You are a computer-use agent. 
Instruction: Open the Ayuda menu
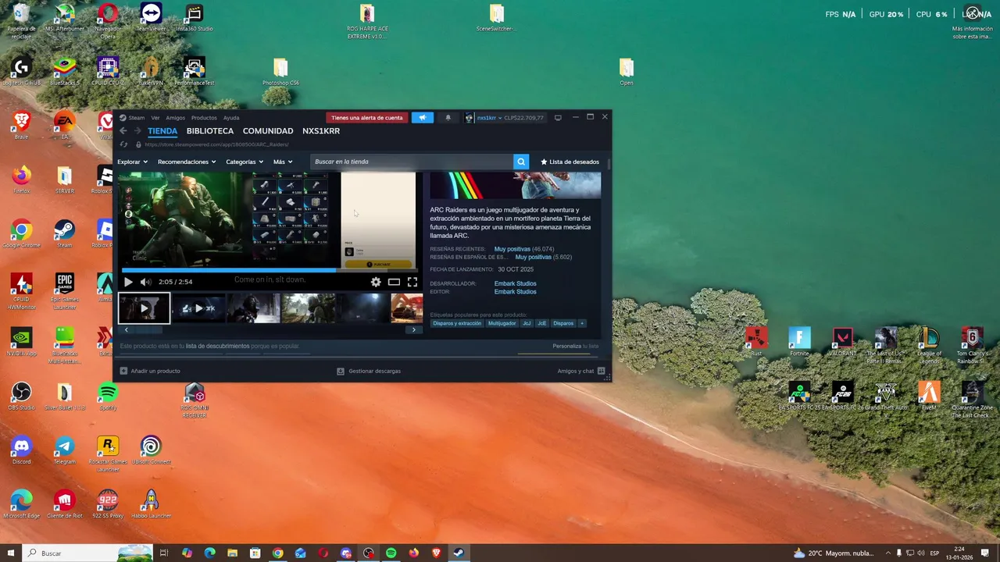[231, 118]
